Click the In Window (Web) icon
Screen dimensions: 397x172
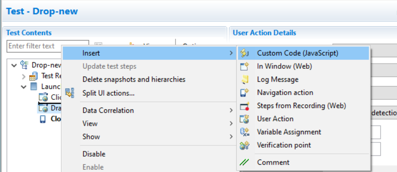coord(244,66)
